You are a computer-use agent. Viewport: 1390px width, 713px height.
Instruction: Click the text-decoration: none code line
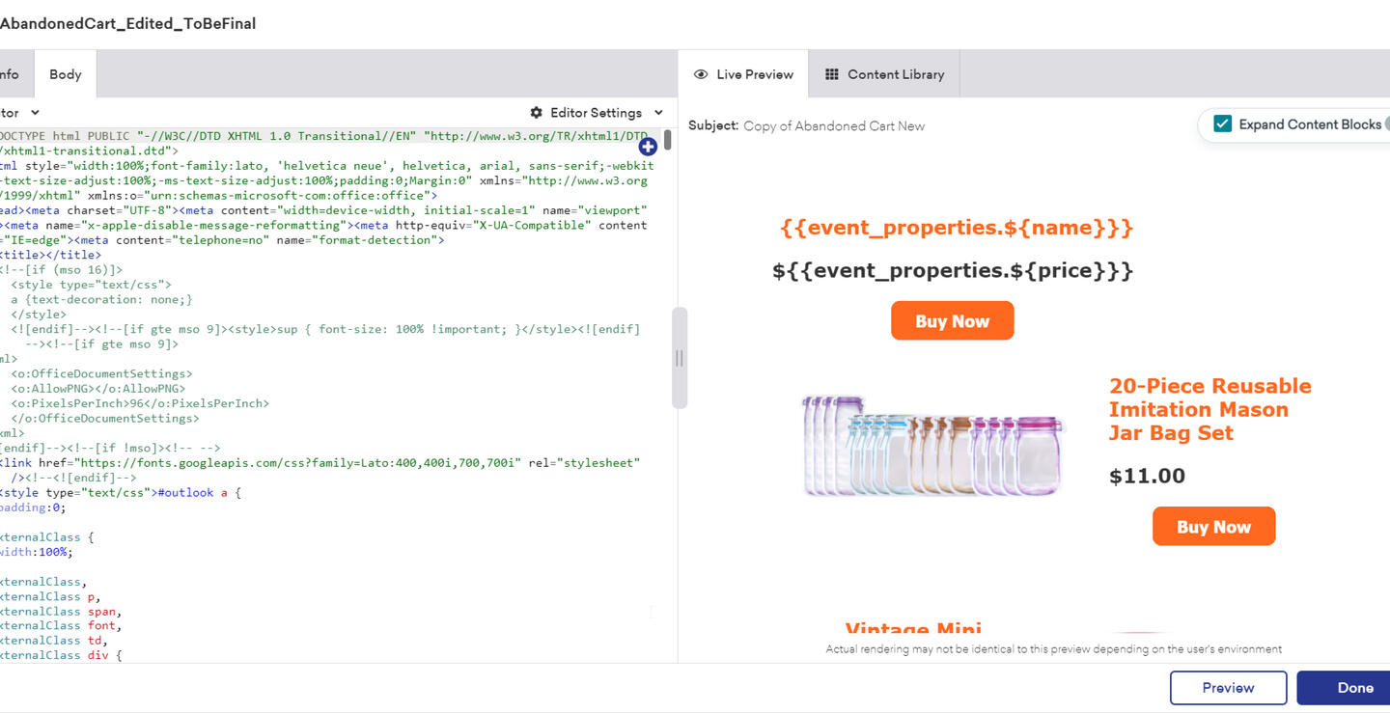click(x=101, y=300)
